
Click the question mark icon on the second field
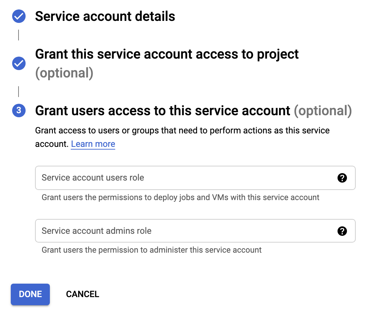[342, 231]
